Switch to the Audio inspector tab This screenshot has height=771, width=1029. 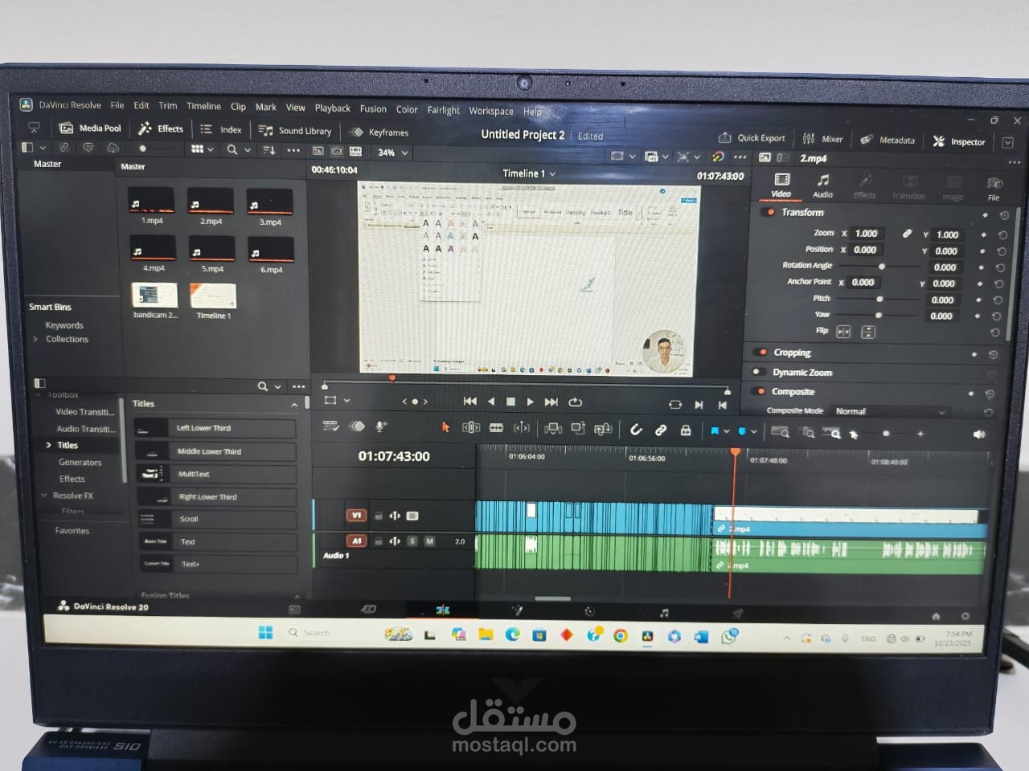point(822,186)
